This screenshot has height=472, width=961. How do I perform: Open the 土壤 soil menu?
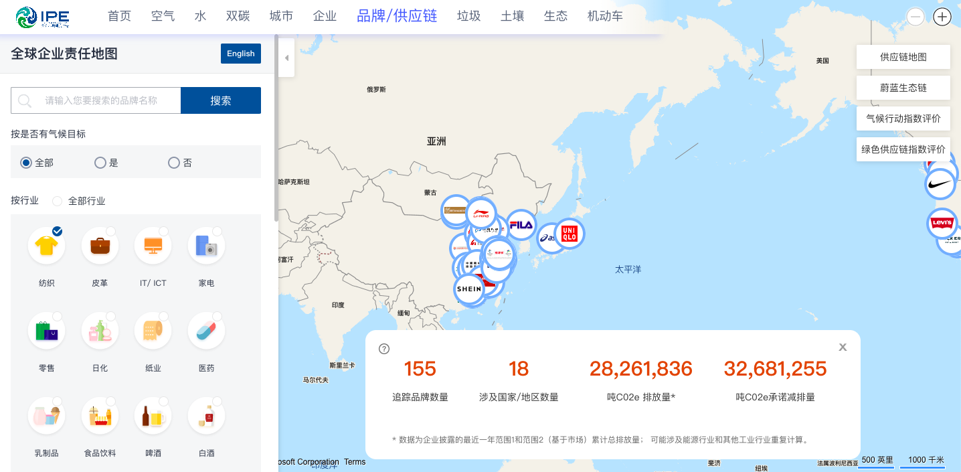click(x=512, y=16)
